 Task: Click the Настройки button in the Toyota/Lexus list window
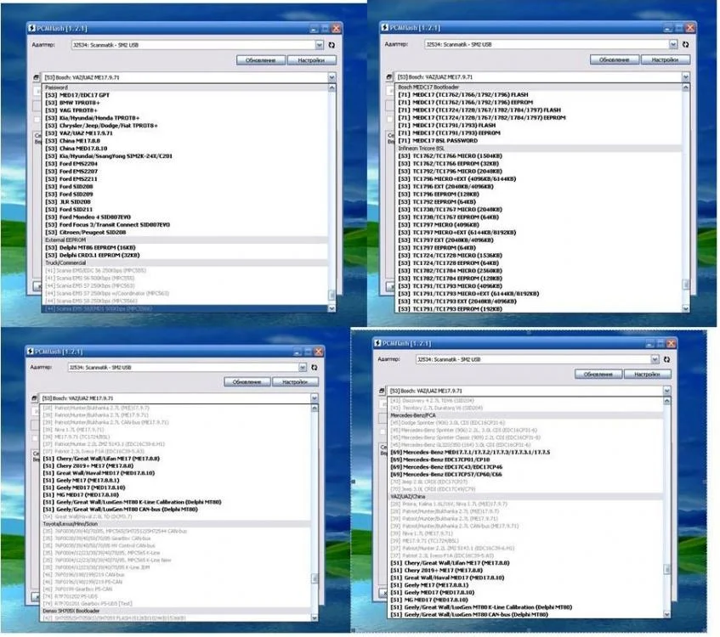[x=295, y=382]
